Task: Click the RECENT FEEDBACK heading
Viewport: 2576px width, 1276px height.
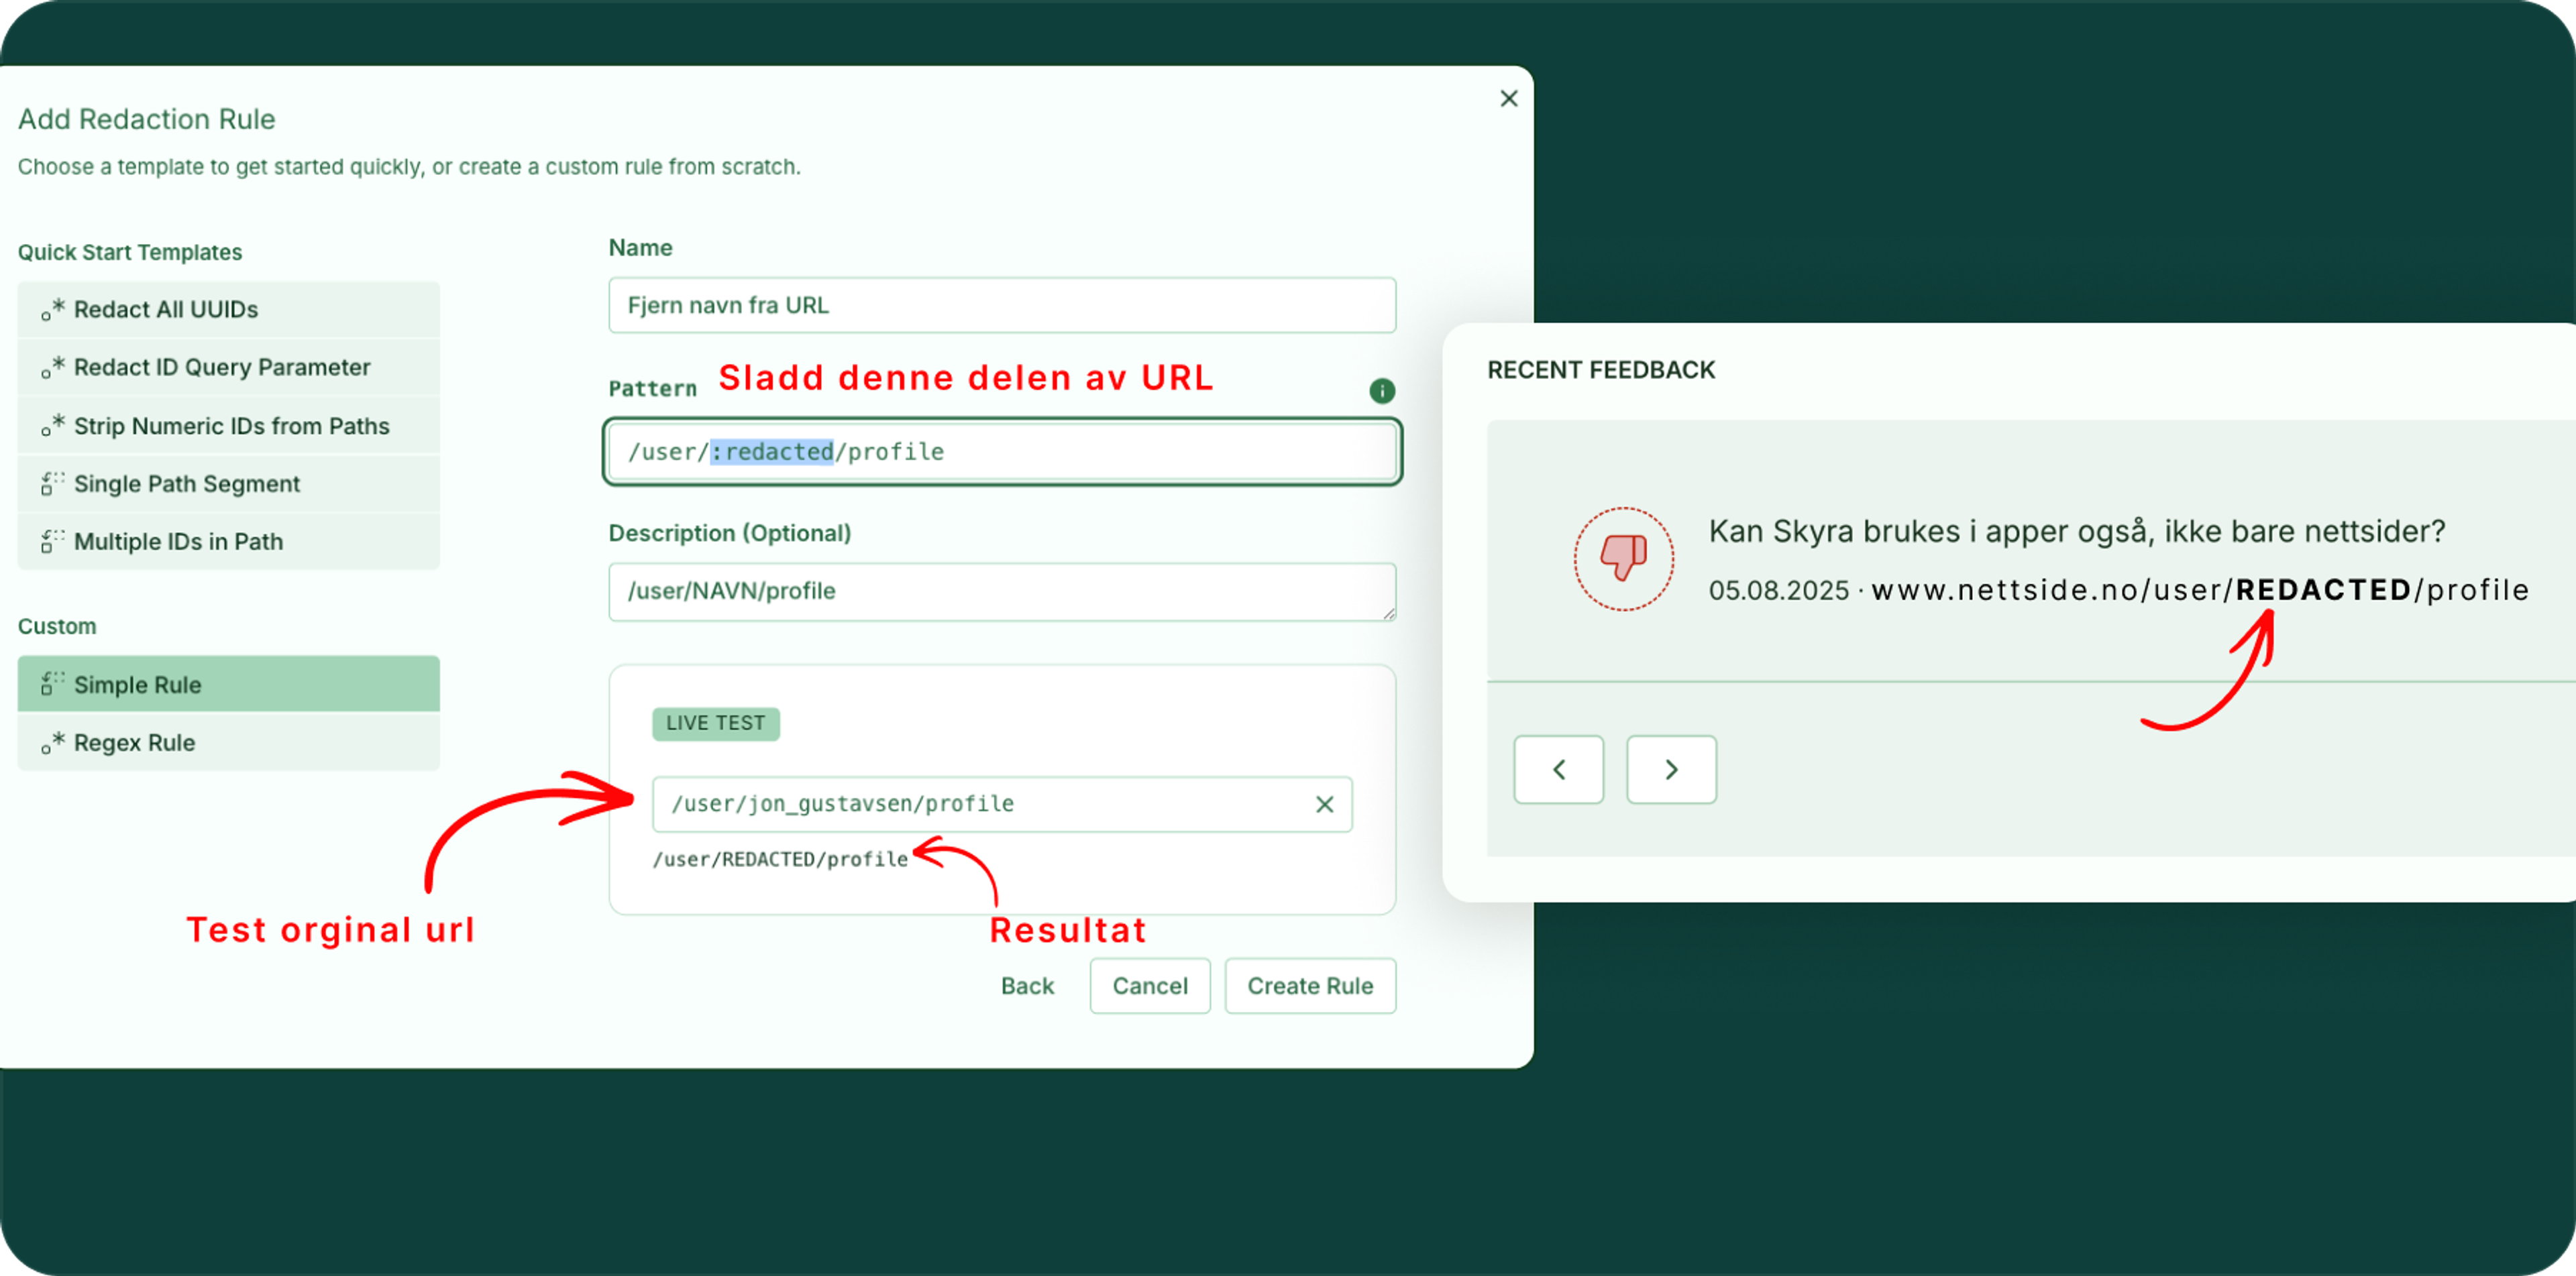Action: coord(1600,369)
